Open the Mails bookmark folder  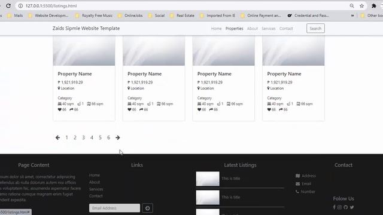tap(15, 16)
